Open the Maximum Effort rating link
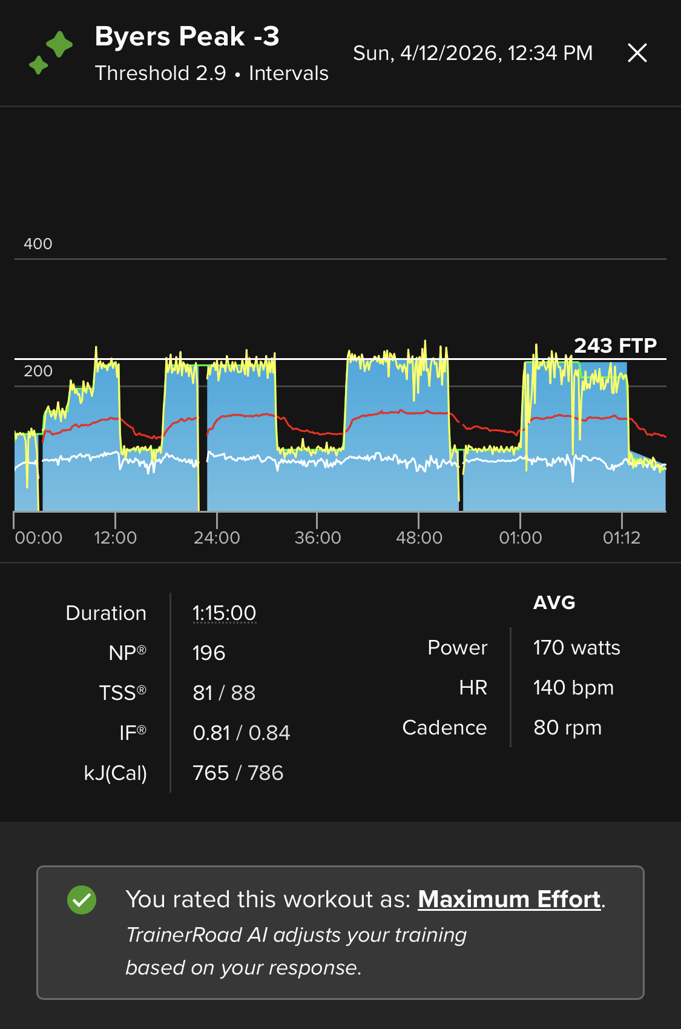This screenshot has width=681, height=1029. point(509,899)
